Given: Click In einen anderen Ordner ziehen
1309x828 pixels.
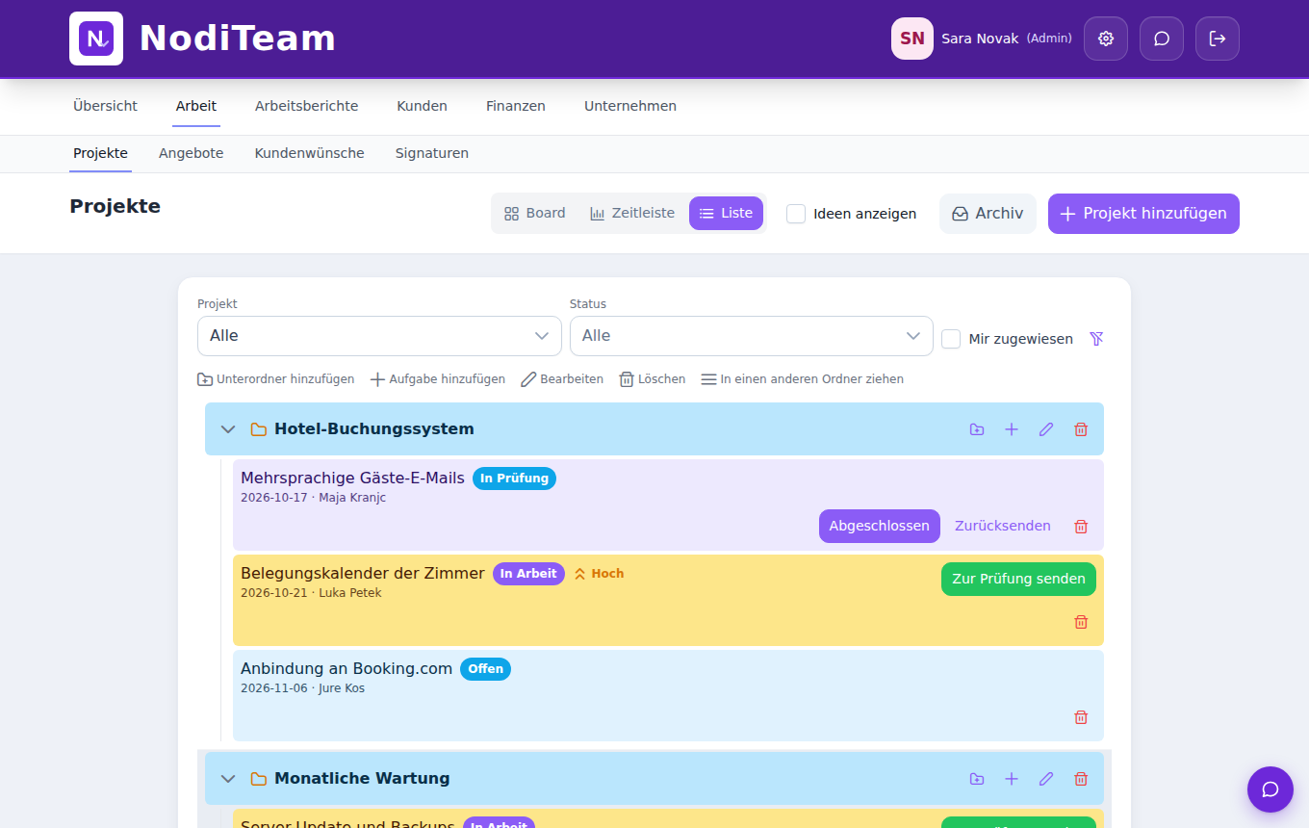Looking at the screenshot, I should point(803,379).
